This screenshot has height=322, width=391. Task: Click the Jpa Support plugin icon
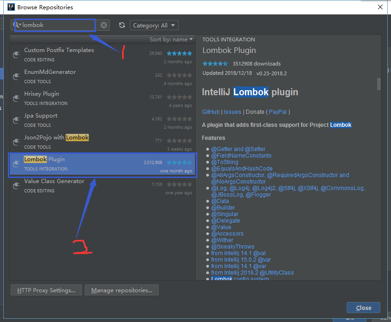click(15, 118)
